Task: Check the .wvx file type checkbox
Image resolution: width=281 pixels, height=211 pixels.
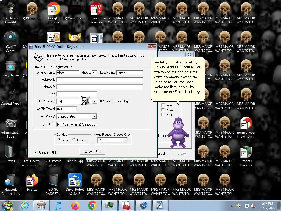Action: [x=163, y=114]
